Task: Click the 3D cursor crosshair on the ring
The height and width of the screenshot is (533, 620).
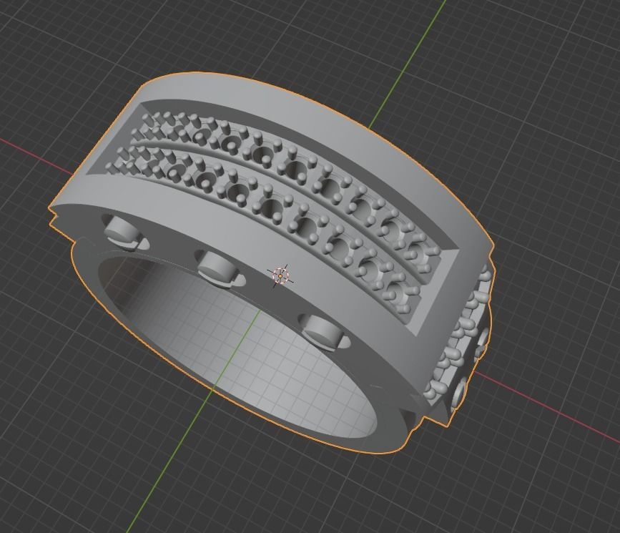Action: pos(280,275)
